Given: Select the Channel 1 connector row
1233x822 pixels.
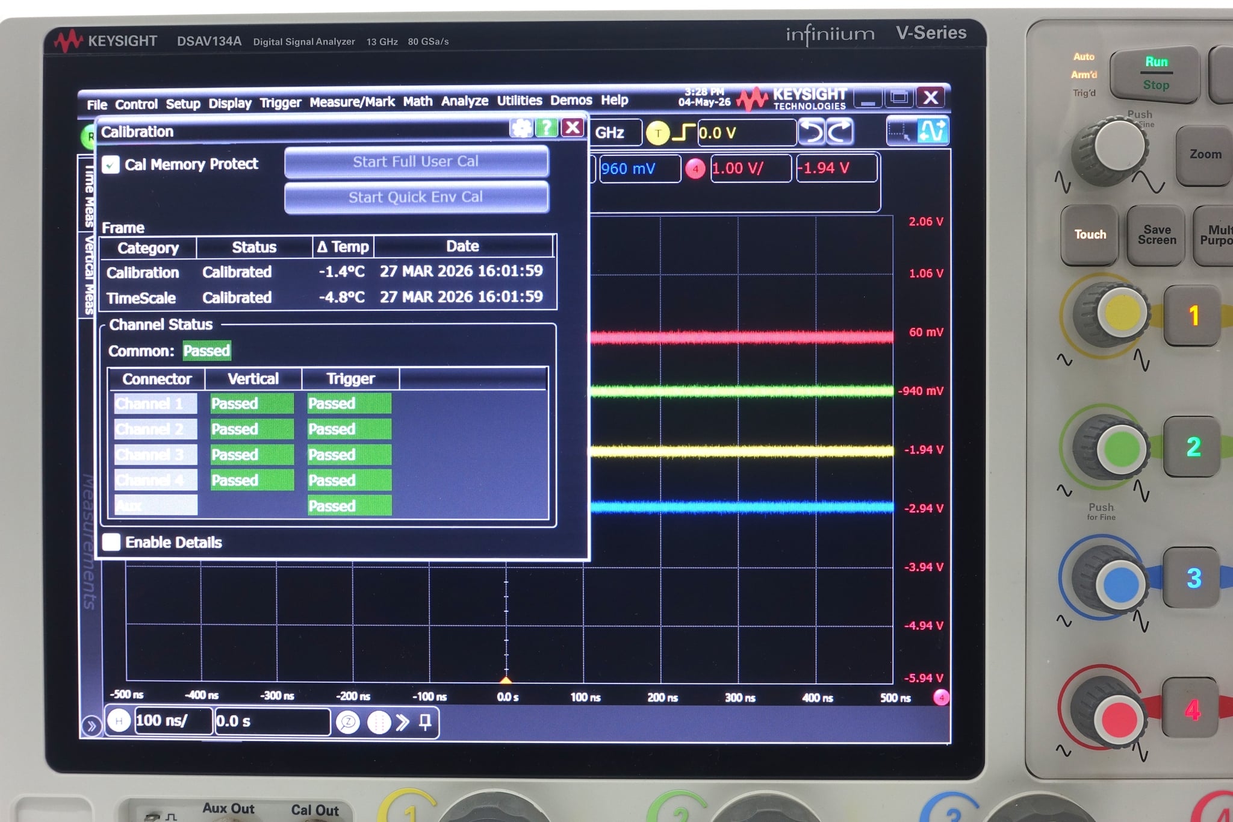Looking at the screenshot, I should click(155, 403).
